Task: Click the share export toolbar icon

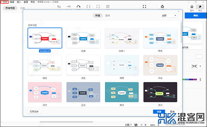Action: pyautogui.click(x=162, y=7)
